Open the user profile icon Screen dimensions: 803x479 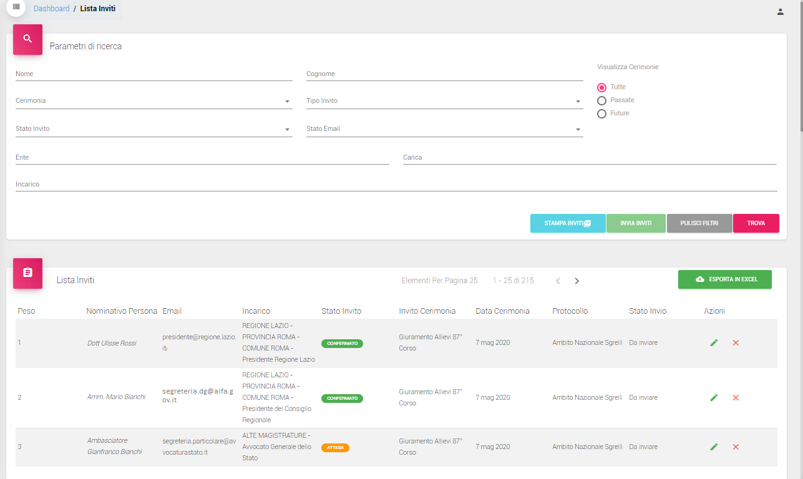coord(780,11)
